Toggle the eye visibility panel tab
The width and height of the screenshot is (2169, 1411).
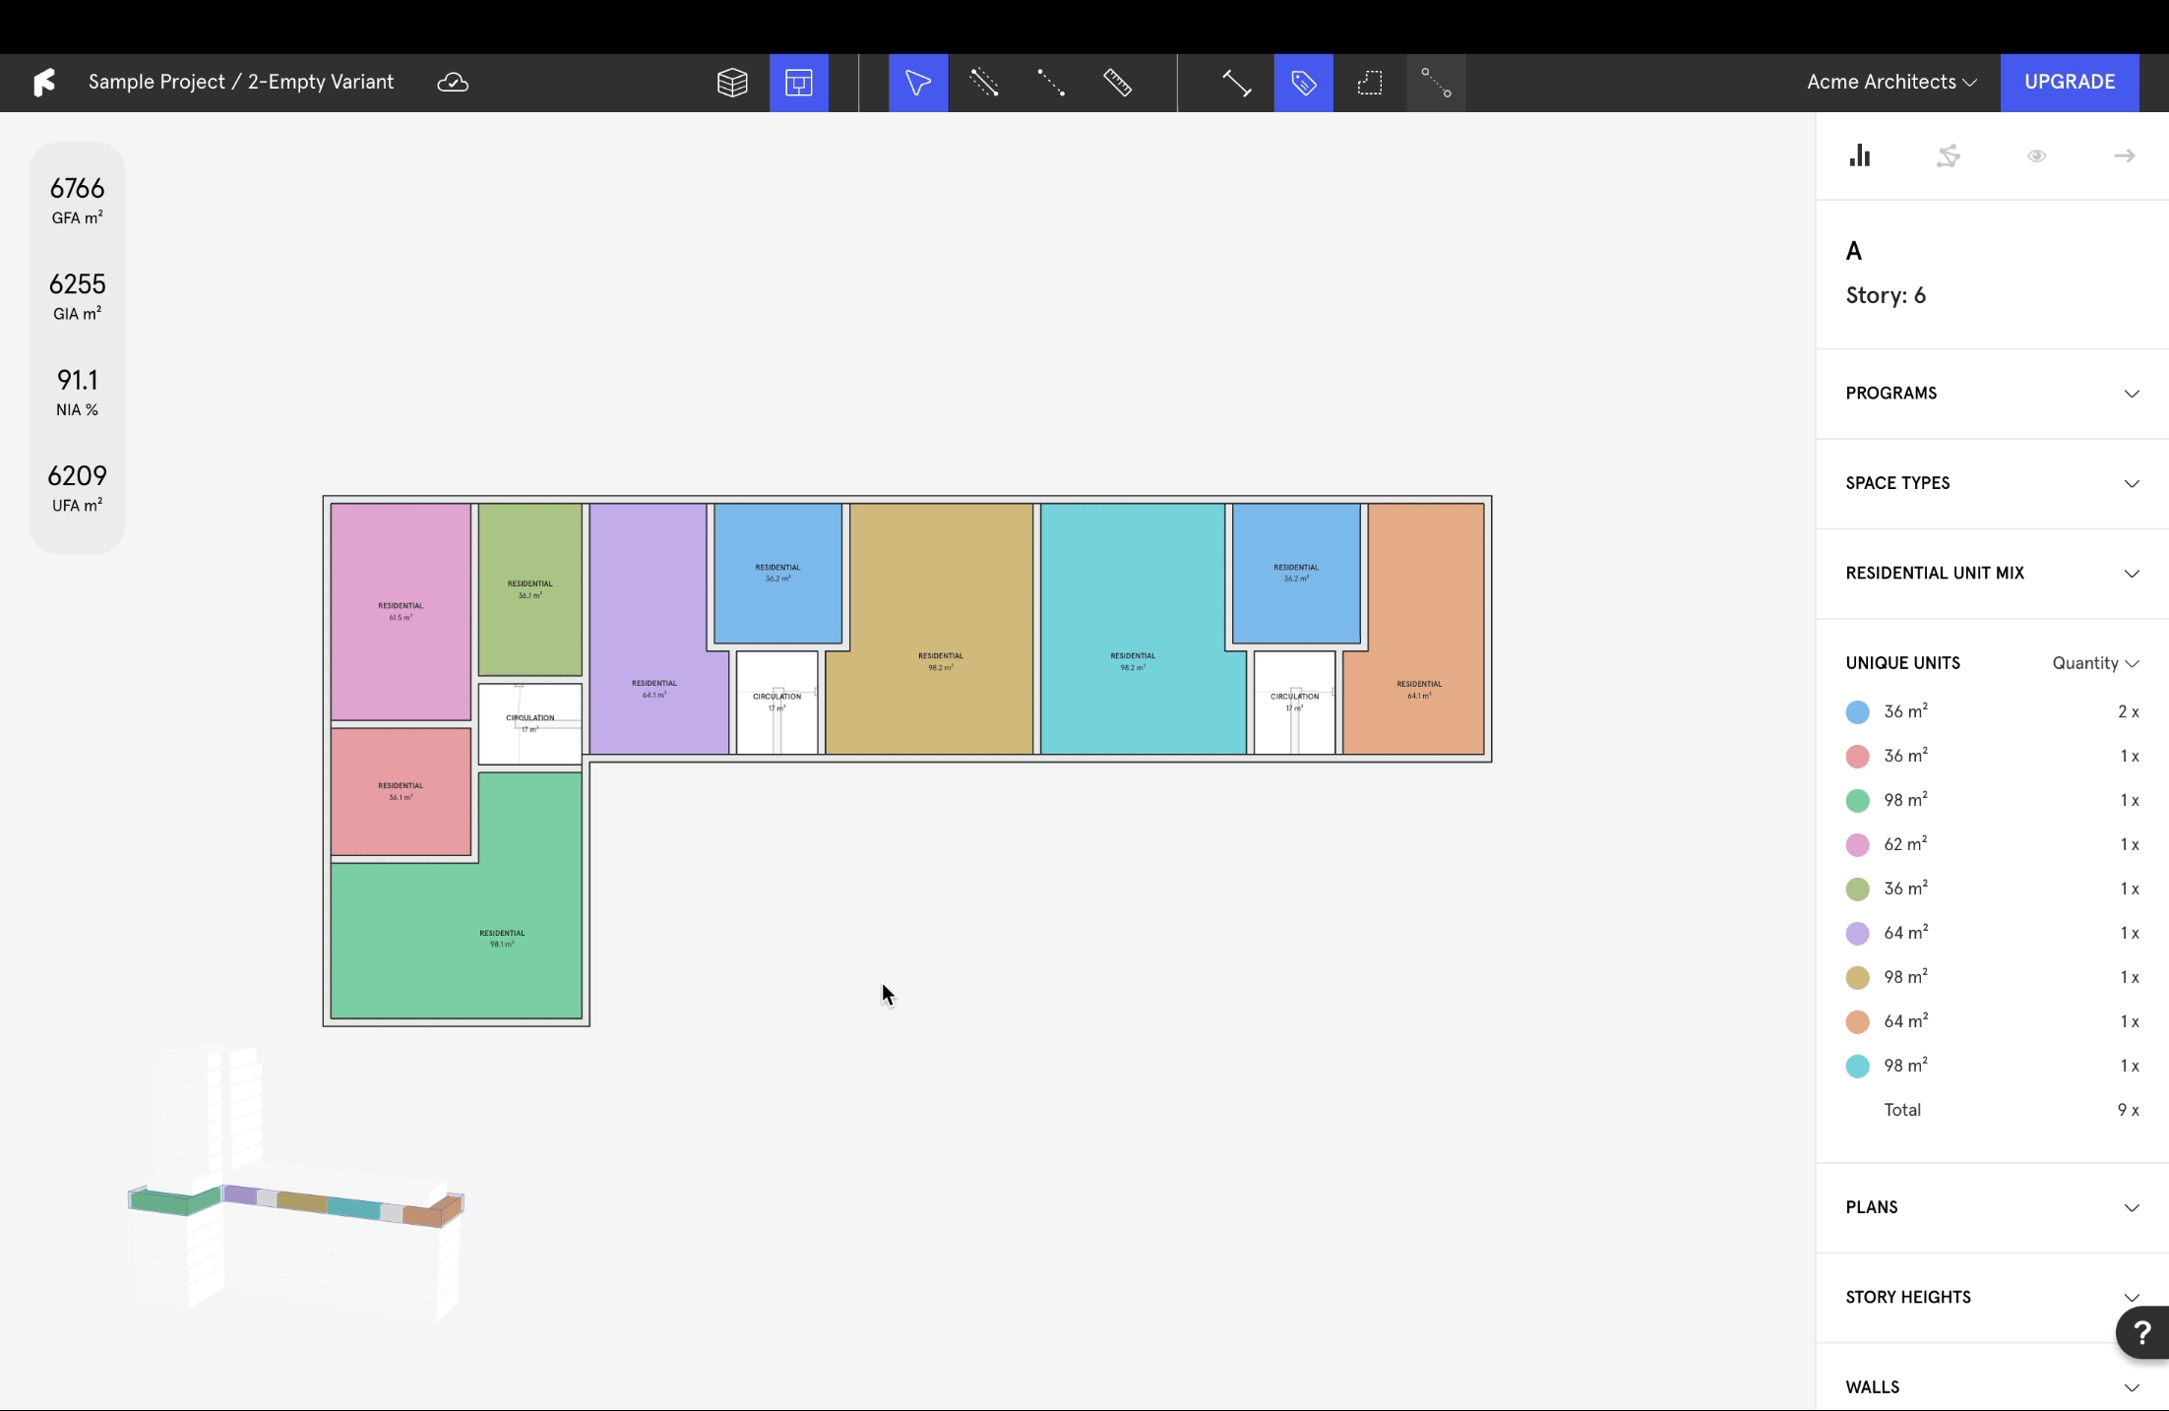(2036, 155)
